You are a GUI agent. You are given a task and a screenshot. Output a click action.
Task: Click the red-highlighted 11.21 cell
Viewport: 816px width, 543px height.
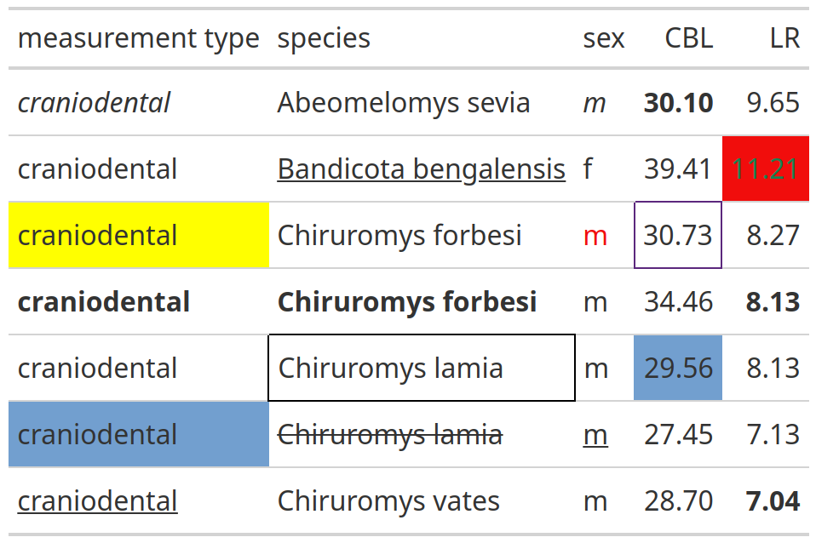[765, 169]
